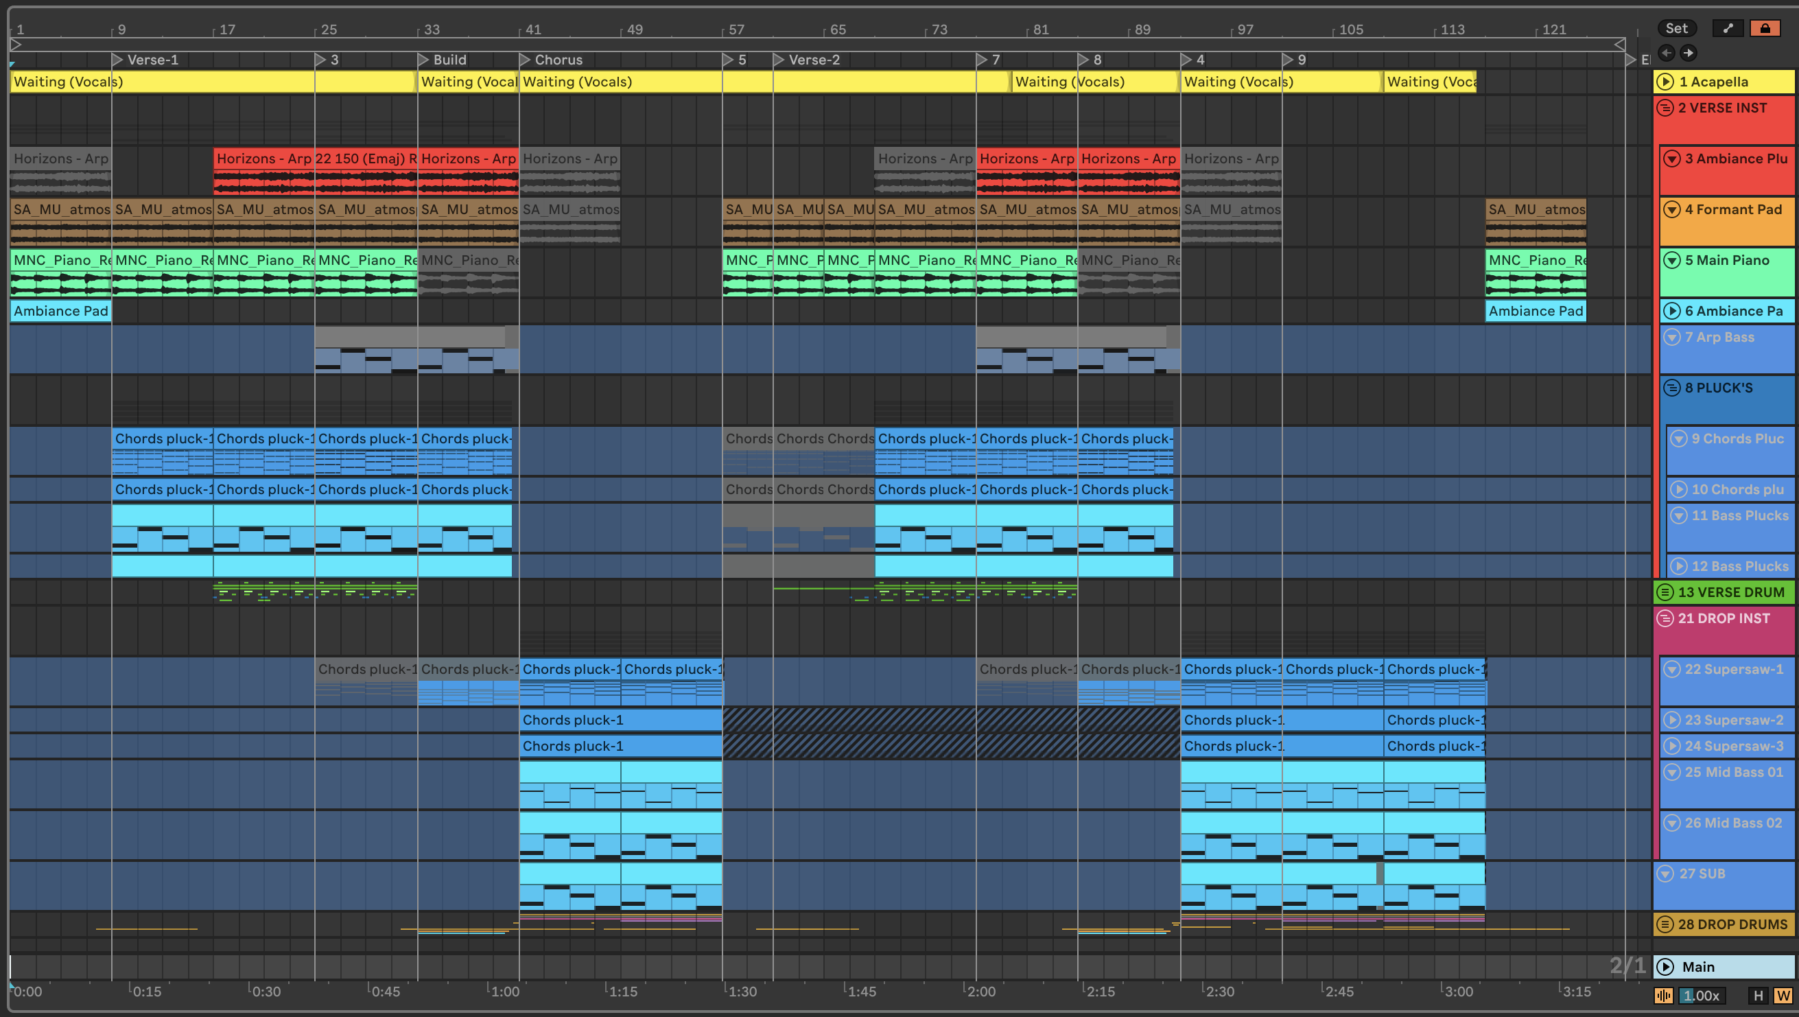
Task: Fold the 8 PLUCK'S group track
Action: pos(1672,388)
